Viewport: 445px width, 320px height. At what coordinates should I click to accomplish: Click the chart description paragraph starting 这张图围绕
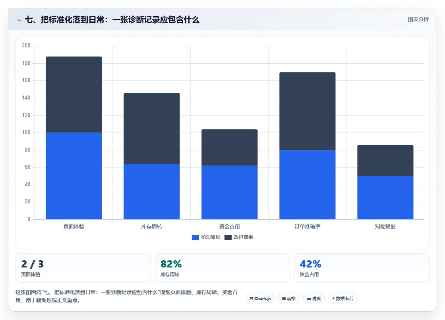pyautogui.click(x=126, y=296)
